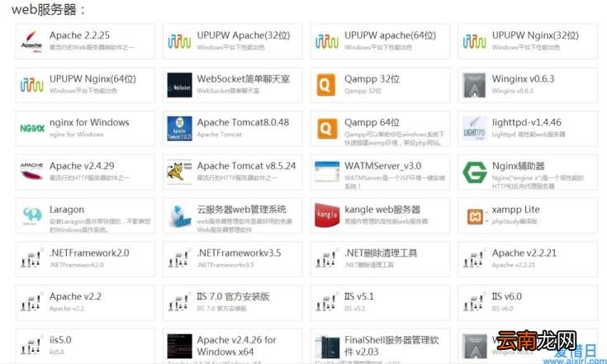
Task: Click the Apache v2.2 network icon
Action: (x=31, y=302)
